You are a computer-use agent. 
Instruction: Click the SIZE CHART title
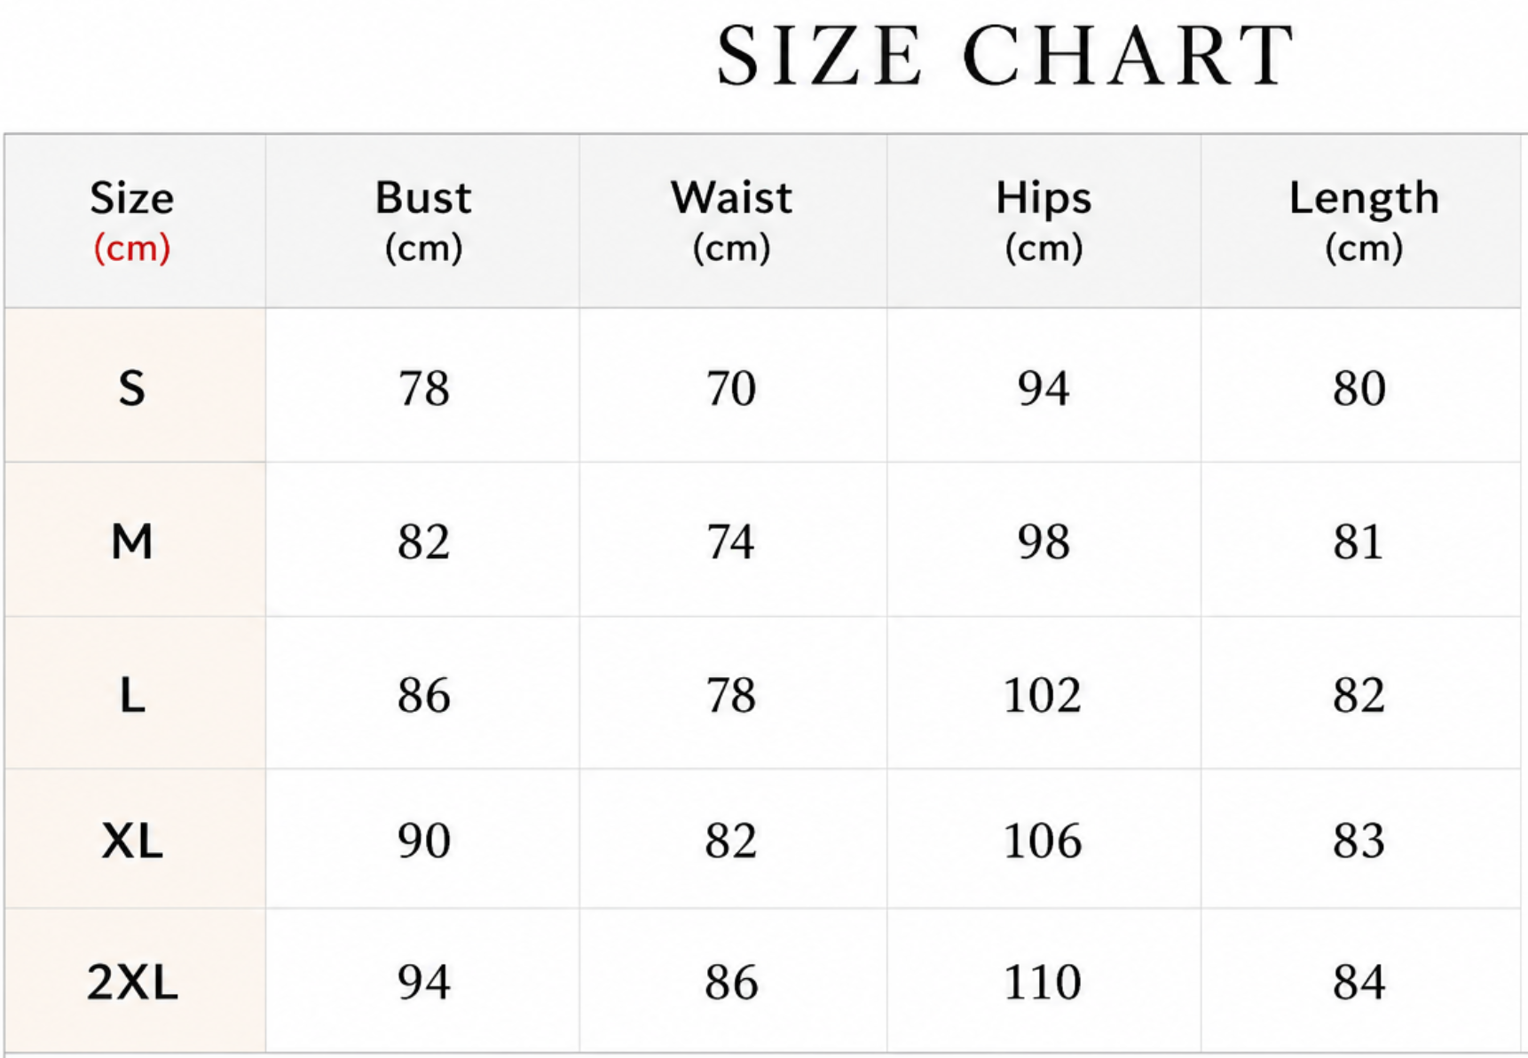tap(1005, 55)
